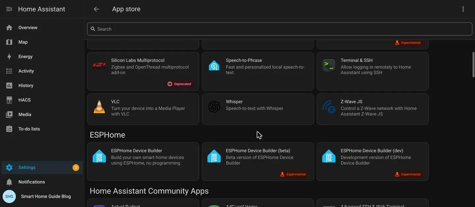Open Smart Home Guide Blog profile
This screenshot has height=207, width=475.
(x=42, y=196)
